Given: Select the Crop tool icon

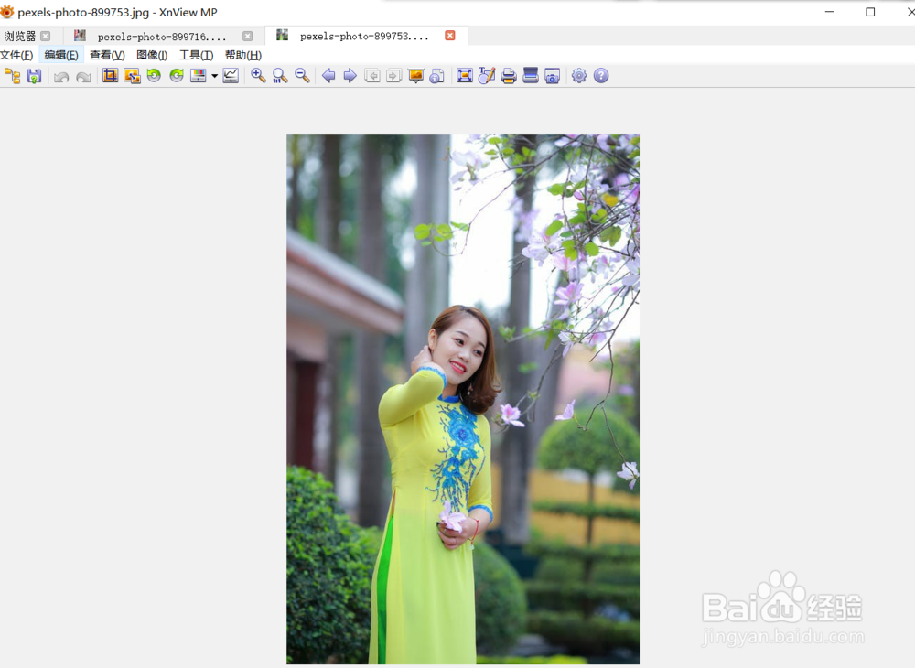Looking at the screenshot, I should point(110,76).
